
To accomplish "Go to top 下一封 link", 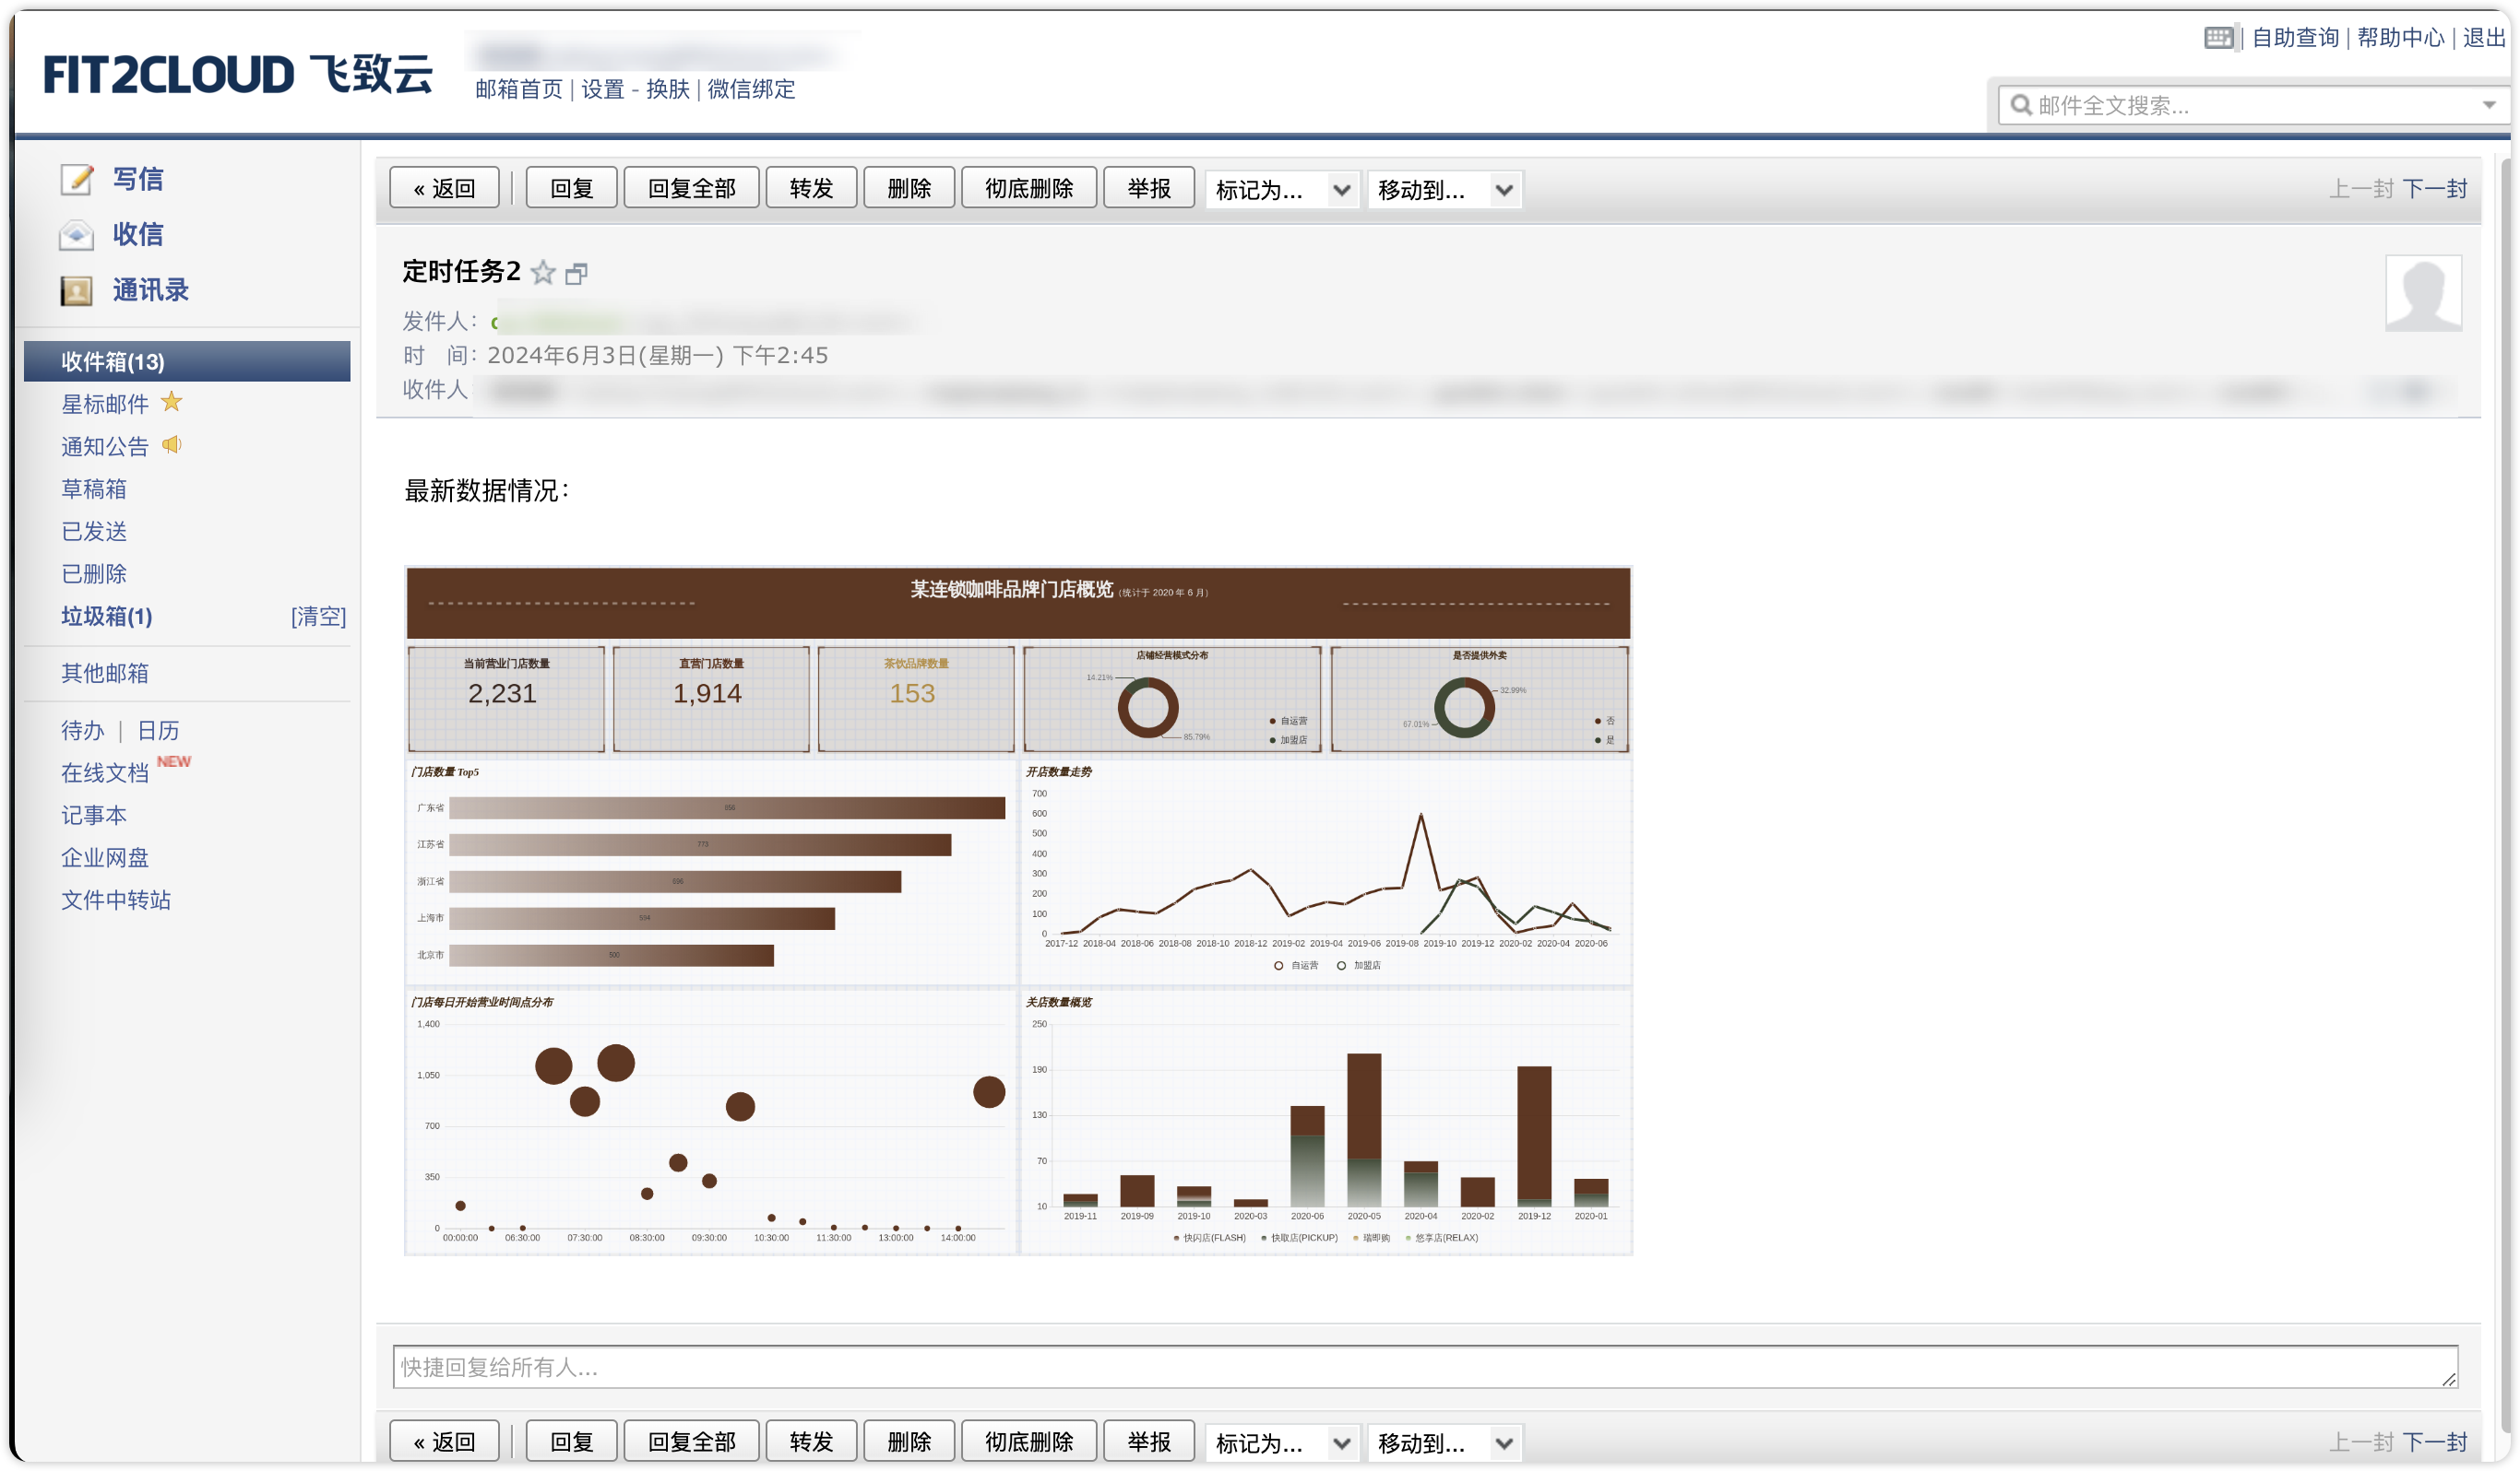I will (x=2434, y=189).
